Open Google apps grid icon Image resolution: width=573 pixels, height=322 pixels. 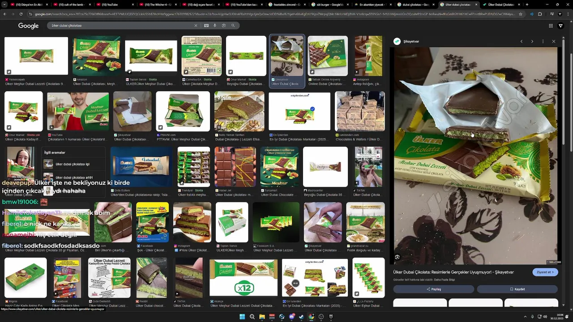click(551, 26)
